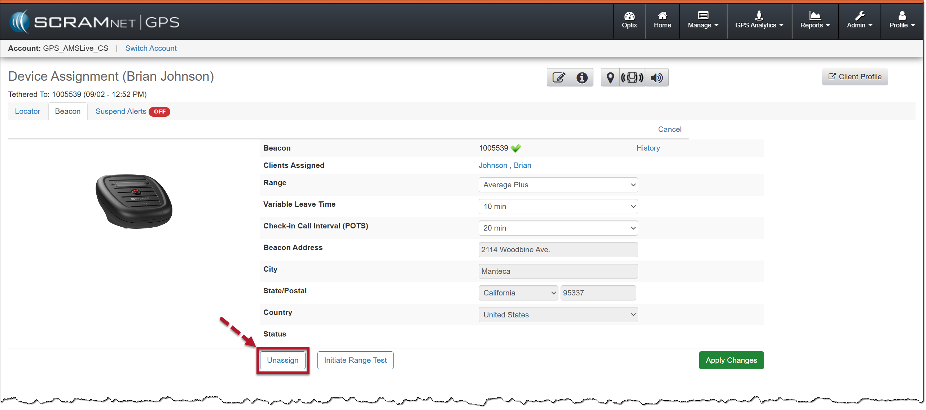Expand the Range dropdown

point(558,185)
